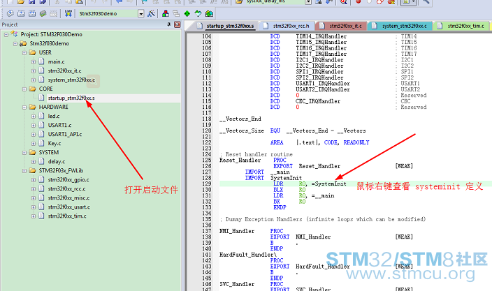Collapse the CORE group expander
This screenshot has height=291, width=492.
[x=24, y=89]
